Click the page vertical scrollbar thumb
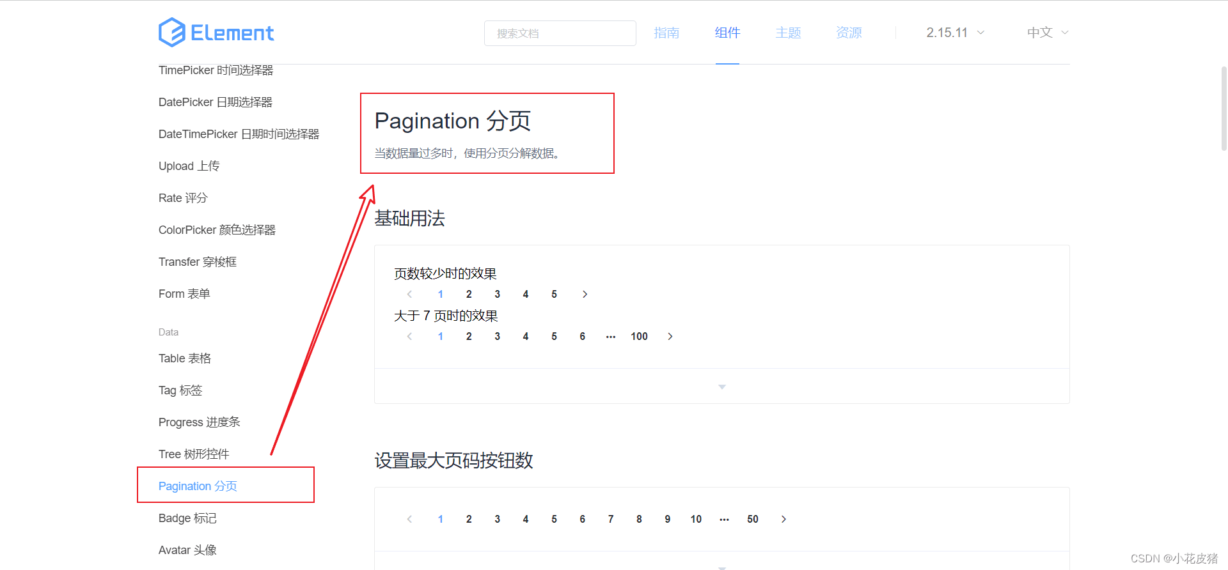Viewport: 1228px width, 570px height. pos(1224,108)
